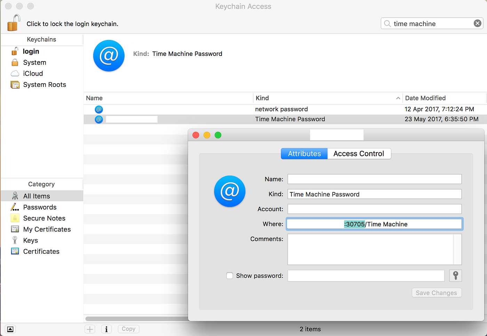
Task: Click the triangle expander at bottom left
Action: click(10, 329)
